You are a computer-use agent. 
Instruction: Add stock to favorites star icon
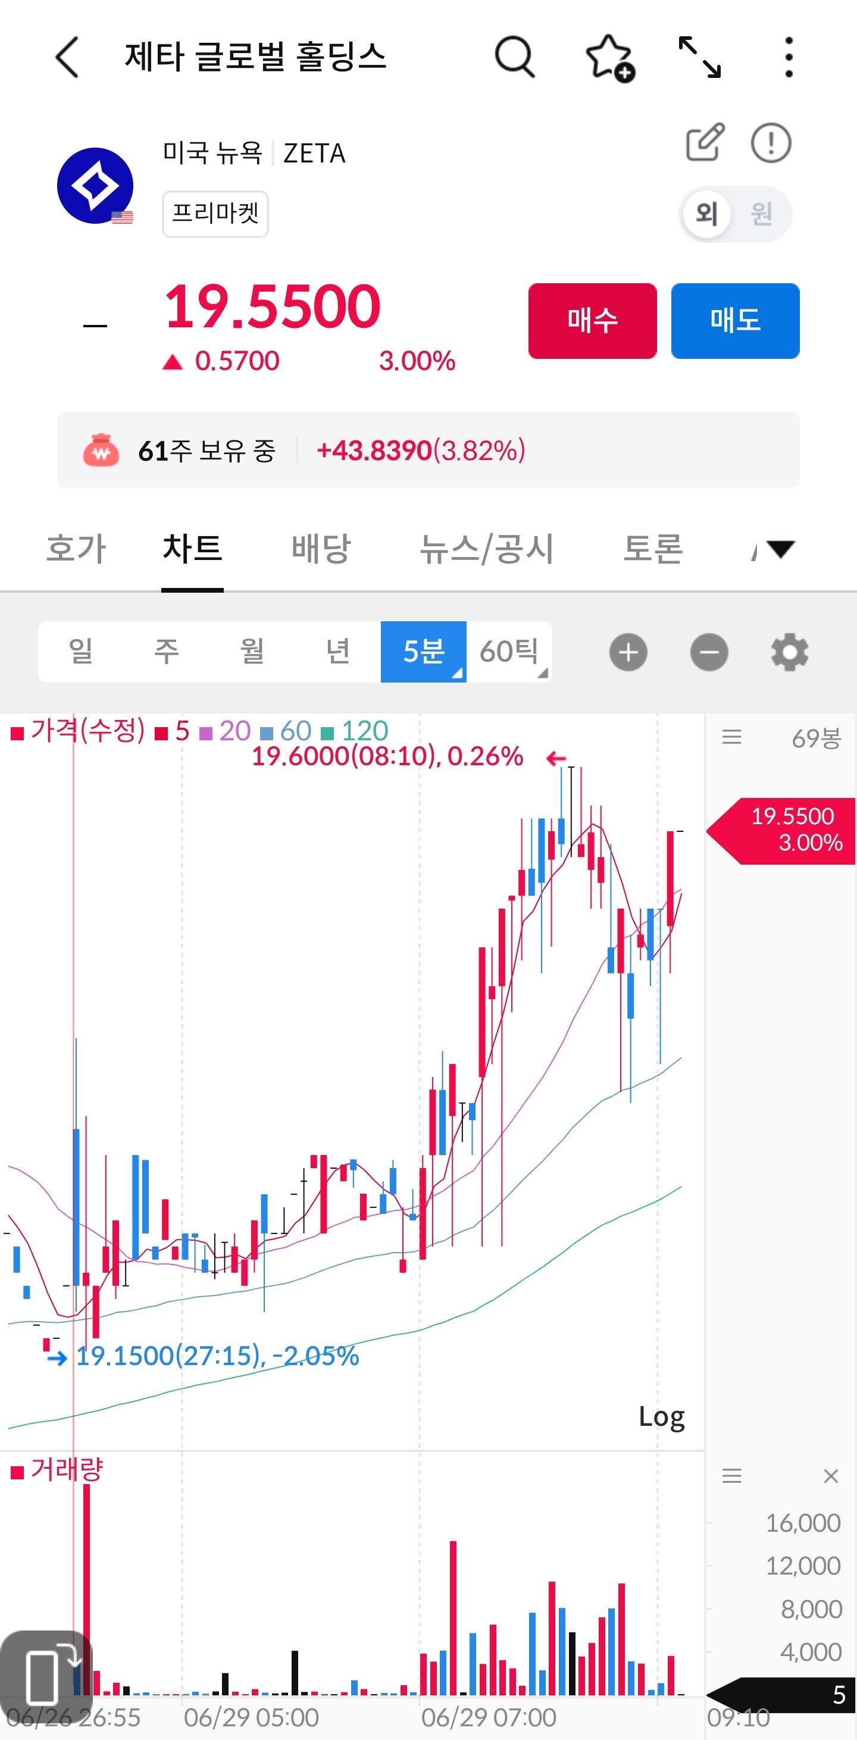coord(609,58)
